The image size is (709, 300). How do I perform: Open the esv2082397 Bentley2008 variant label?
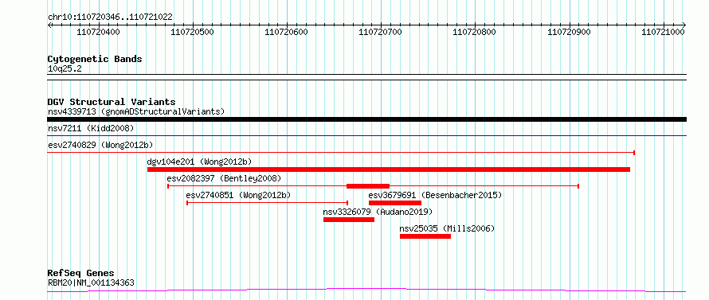(225, 178)
